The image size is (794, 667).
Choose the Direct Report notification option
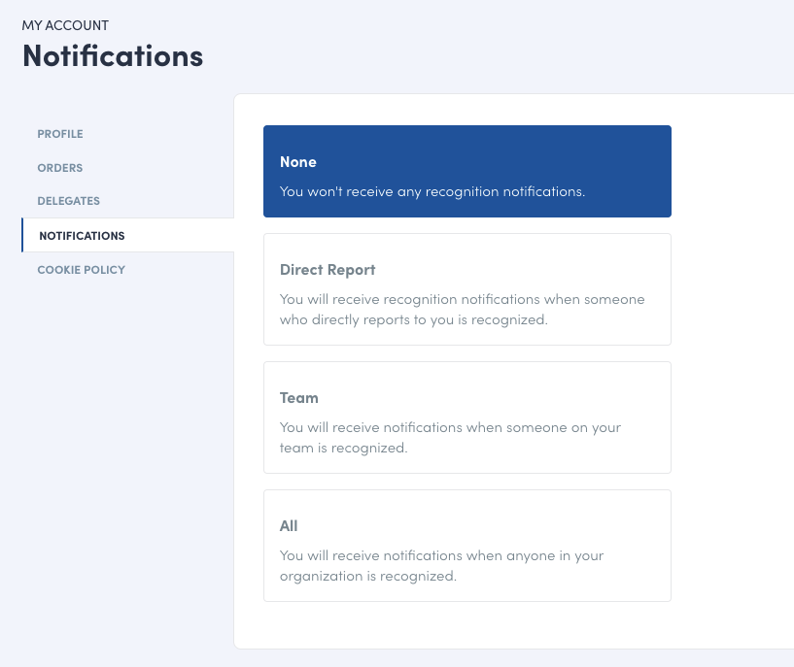(x=466, y=289)
